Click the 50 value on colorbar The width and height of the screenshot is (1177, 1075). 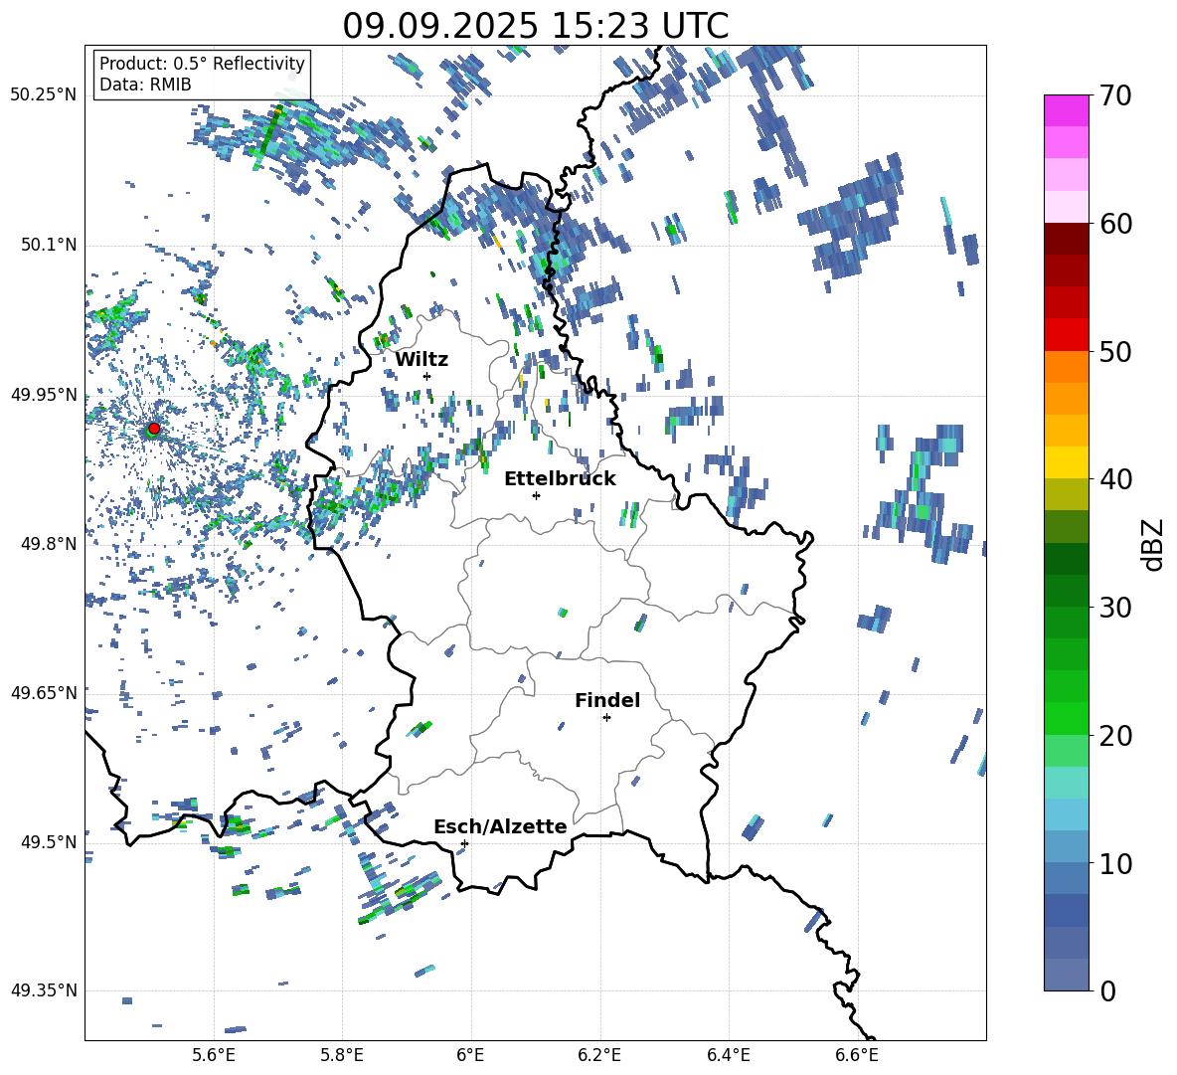[1115, 352]
